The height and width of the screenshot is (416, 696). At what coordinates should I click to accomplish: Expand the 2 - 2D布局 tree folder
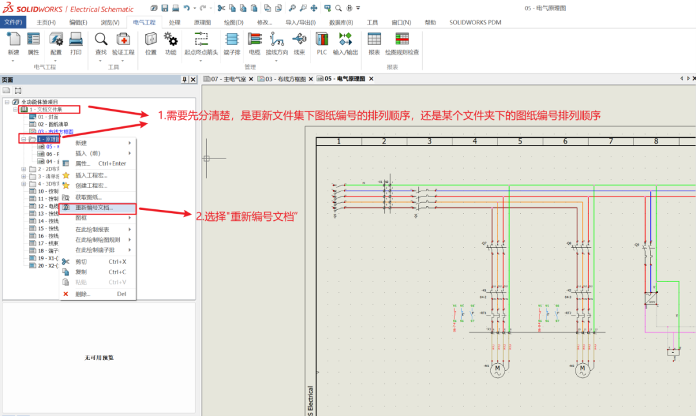(x=23, y=169)
